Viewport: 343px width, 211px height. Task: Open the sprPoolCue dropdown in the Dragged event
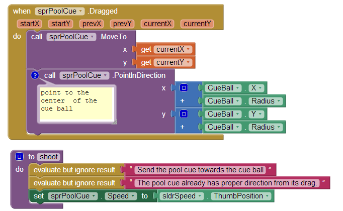(x=60, y=11)
